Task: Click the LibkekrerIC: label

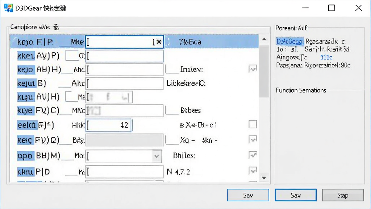Action: 186,83
